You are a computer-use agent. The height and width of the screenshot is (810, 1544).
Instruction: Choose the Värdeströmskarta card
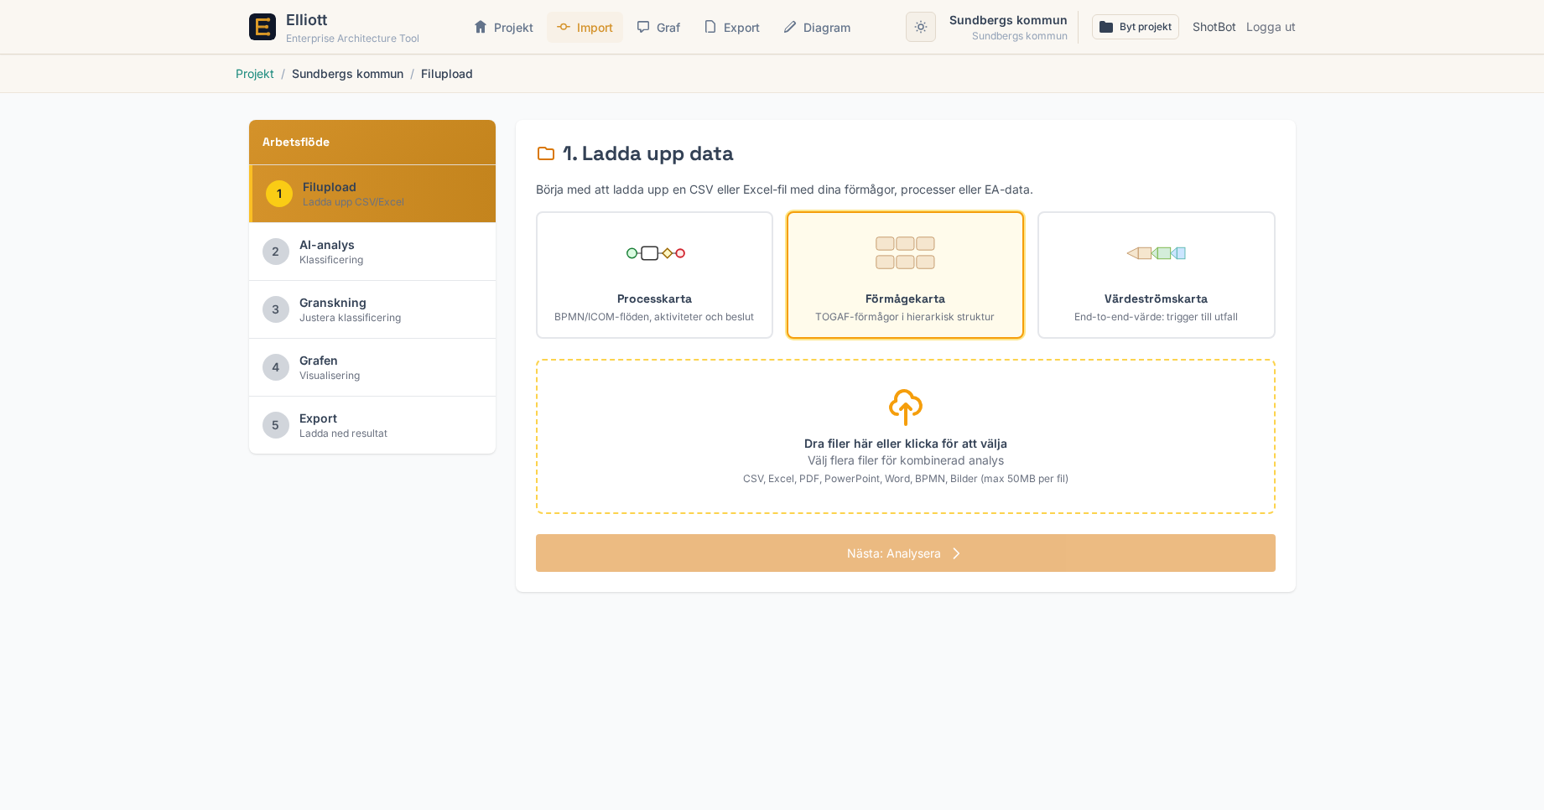pyautogui.click(x=1156, y=275)
